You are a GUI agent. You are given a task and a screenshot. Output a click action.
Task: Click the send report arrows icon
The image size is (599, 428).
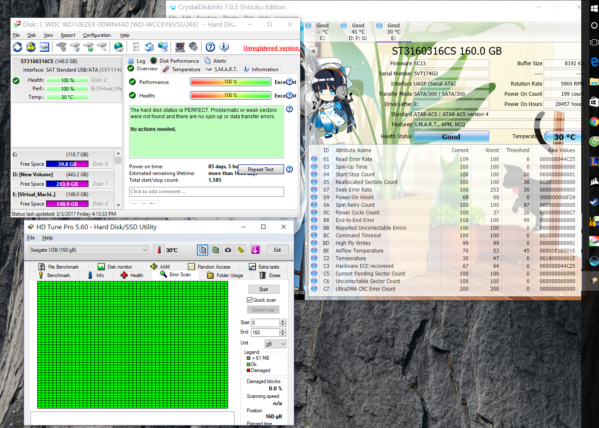click(x=149, y=47)
